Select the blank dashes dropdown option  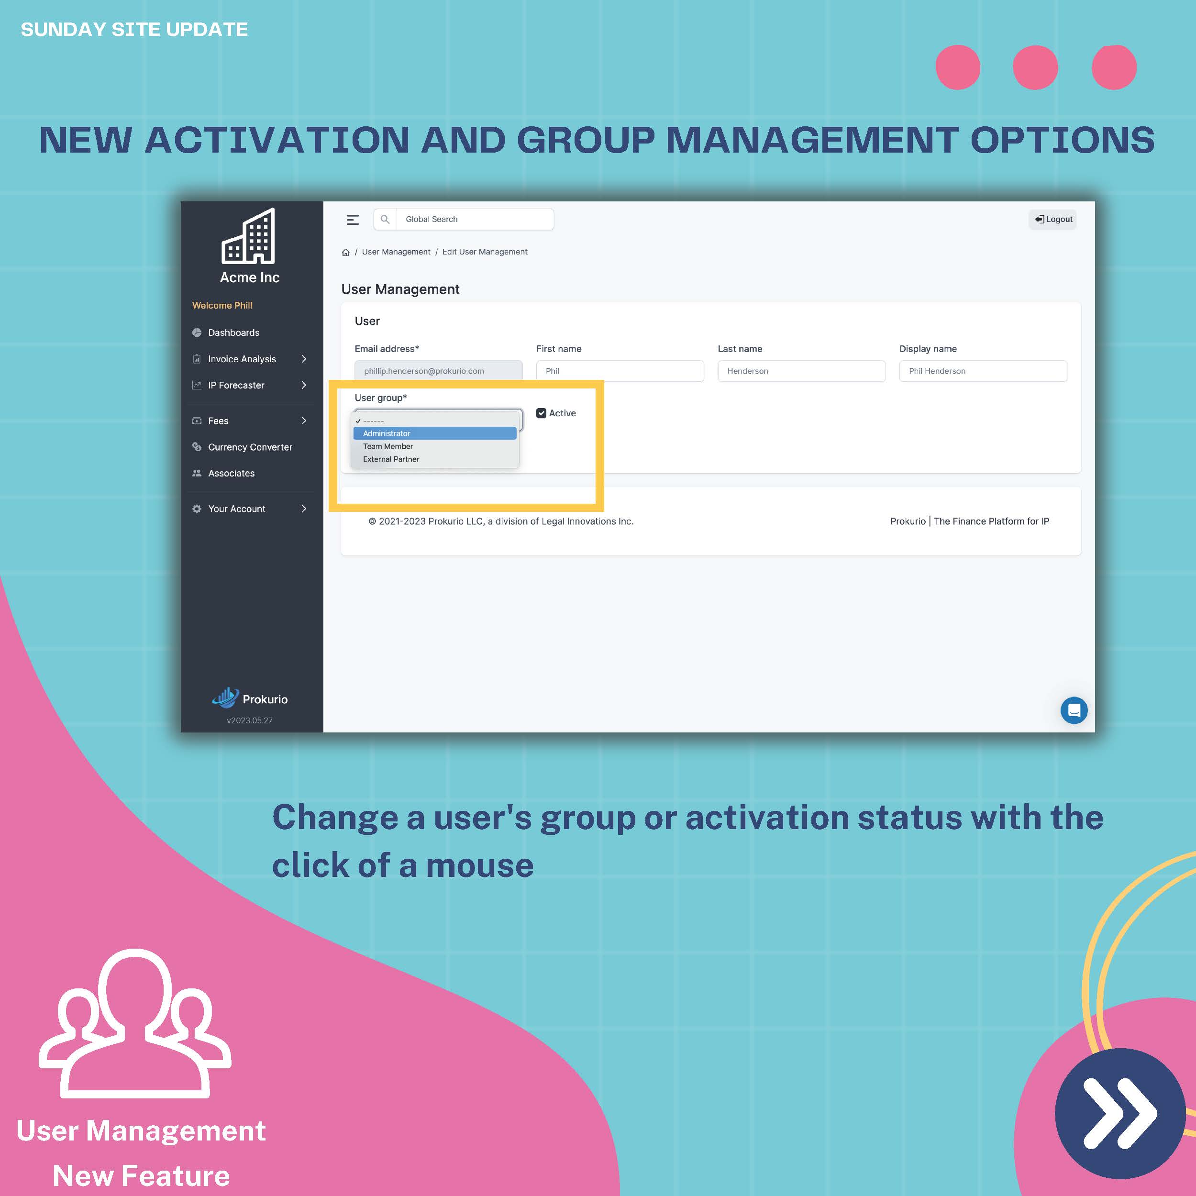[434, 421]
